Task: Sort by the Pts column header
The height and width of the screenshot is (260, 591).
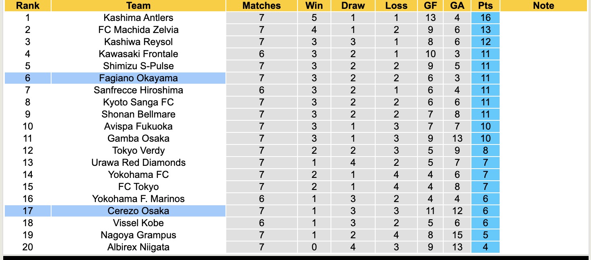Action: 485,6
